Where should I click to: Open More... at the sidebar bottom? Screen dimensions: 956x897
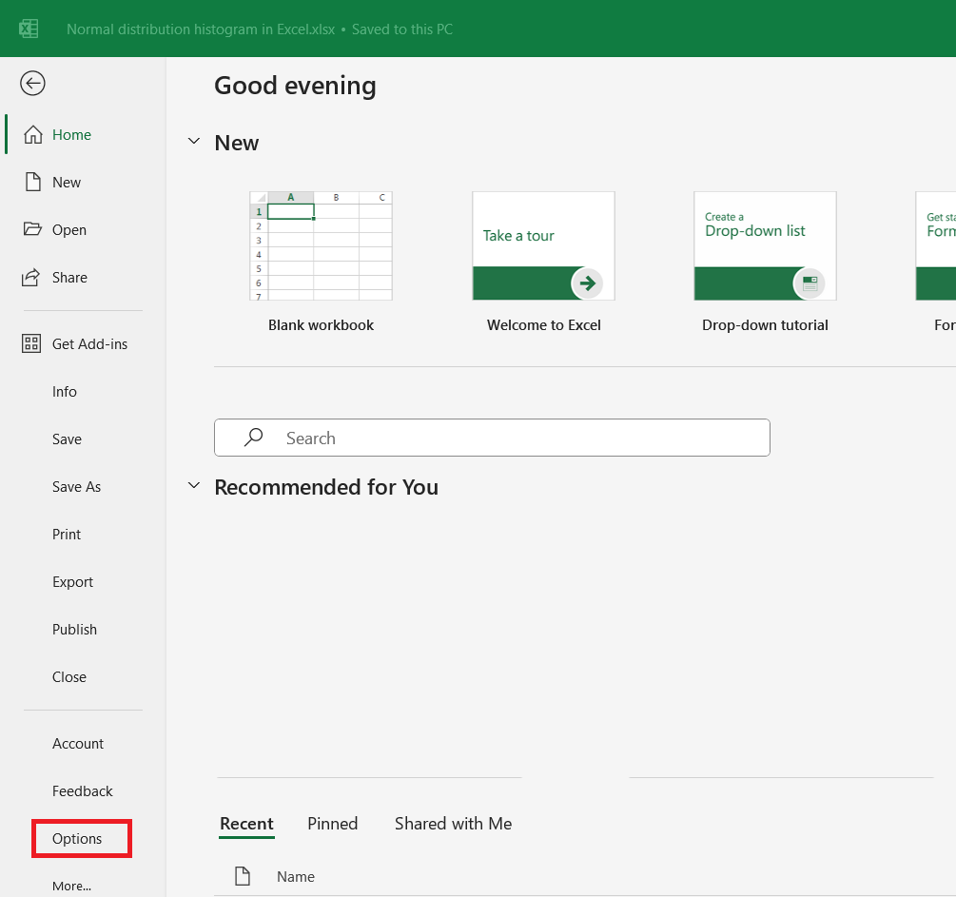[71, 886]
